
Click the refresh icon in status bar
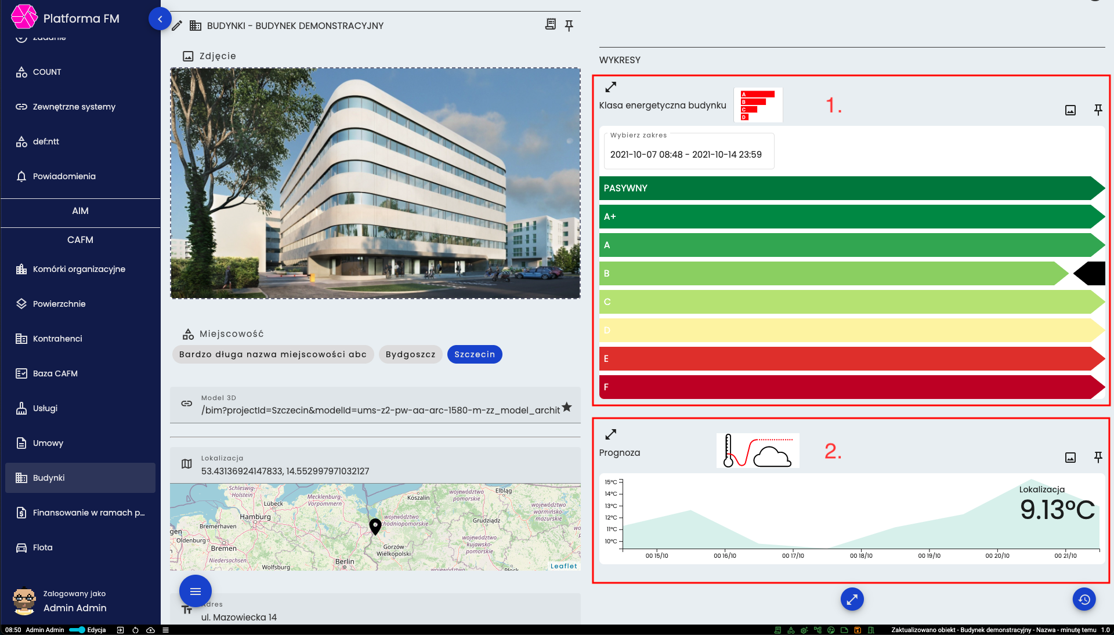point(135,630)
